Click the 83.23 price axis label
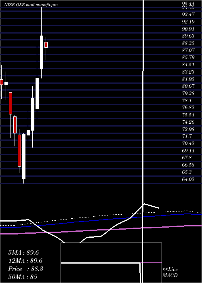 tap(188, 72)
